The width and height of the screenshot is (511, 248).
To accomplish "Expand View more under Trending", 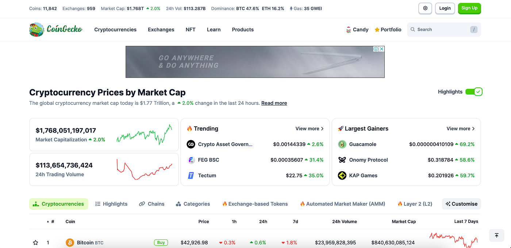I will click(309, 129).
